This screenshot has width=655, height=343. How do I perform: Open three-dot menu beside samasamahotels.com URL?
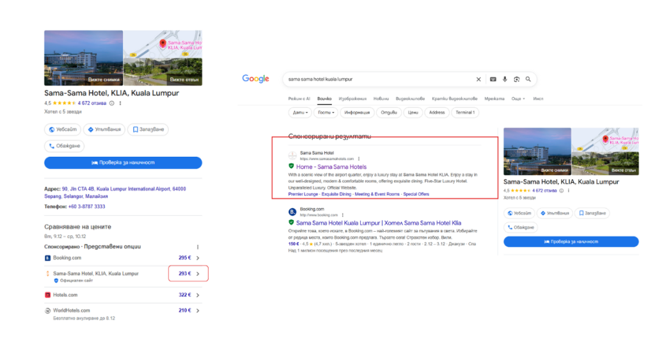359,159
